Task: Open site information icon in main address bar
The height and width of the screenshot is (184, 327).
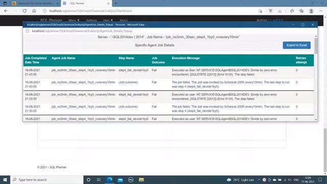Action: tap(44, 11)
